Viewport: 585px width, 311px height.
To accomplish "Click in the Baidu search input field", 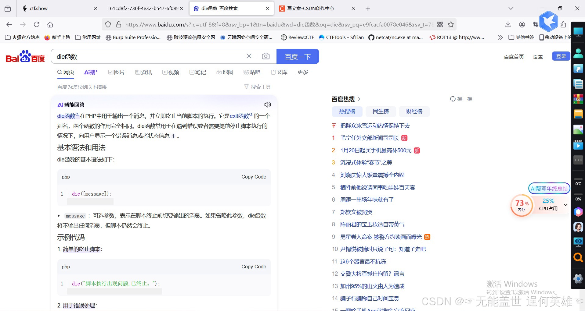I will click(150, 56).
